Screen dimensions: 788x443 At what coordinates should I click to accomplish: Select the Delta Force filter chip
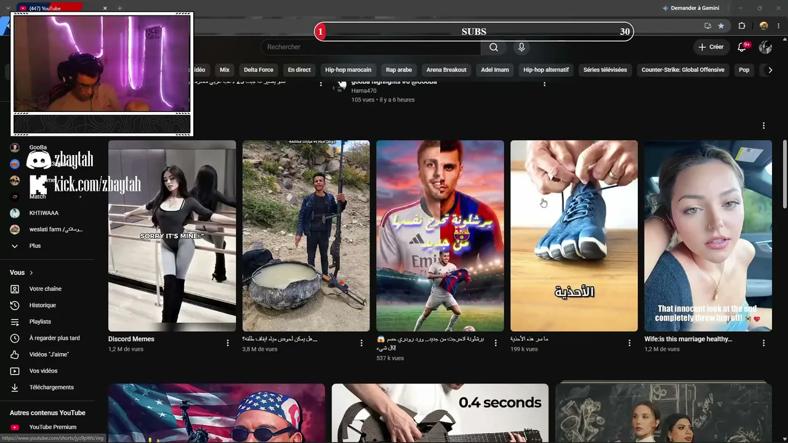pyautogui.click(x=259, y=70)
